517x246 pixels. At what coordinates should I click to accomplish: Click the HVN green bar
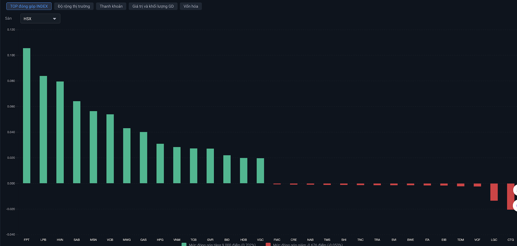point(60,132)
